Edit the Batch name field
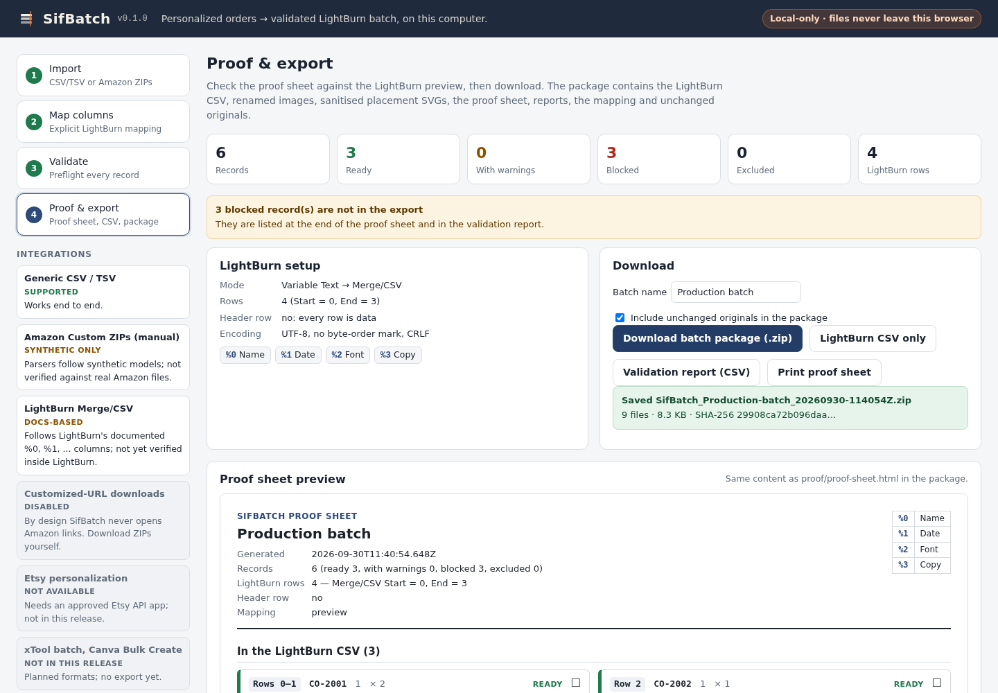 735,292
